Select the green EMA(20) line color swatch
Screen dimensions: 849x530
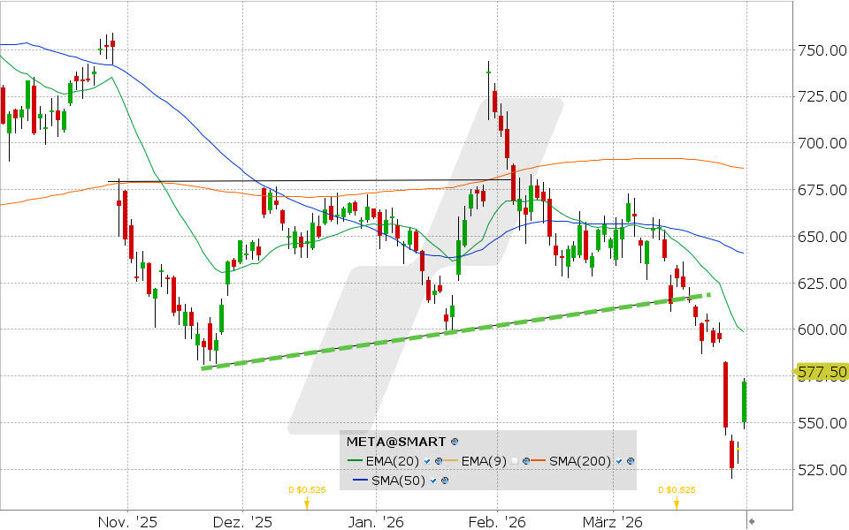pos(355,460)
